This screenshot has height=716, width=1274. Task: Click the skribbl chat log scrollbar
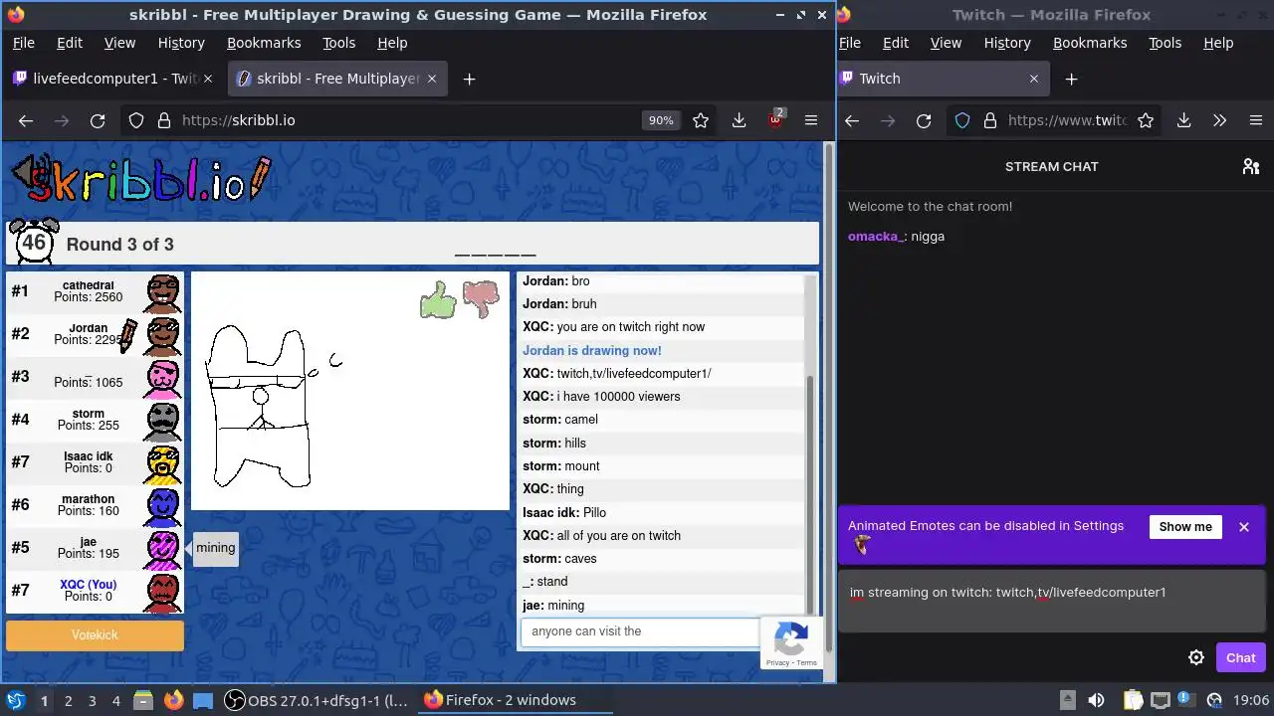810,494
